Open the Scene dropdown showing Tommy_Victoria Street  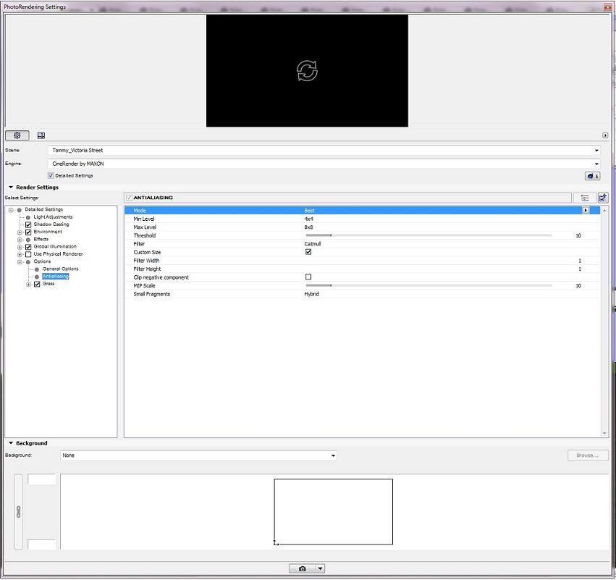coord(596,151)
